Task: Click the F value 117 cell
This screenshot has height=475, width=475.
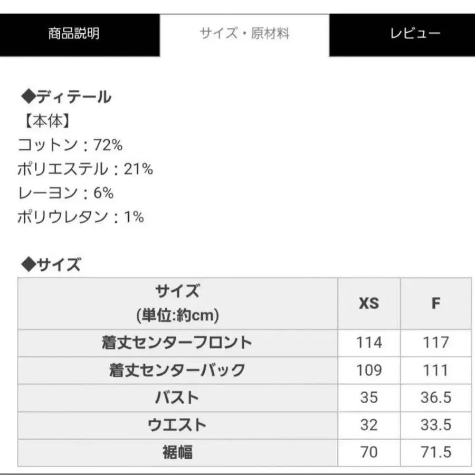Action: click(436, 343)
